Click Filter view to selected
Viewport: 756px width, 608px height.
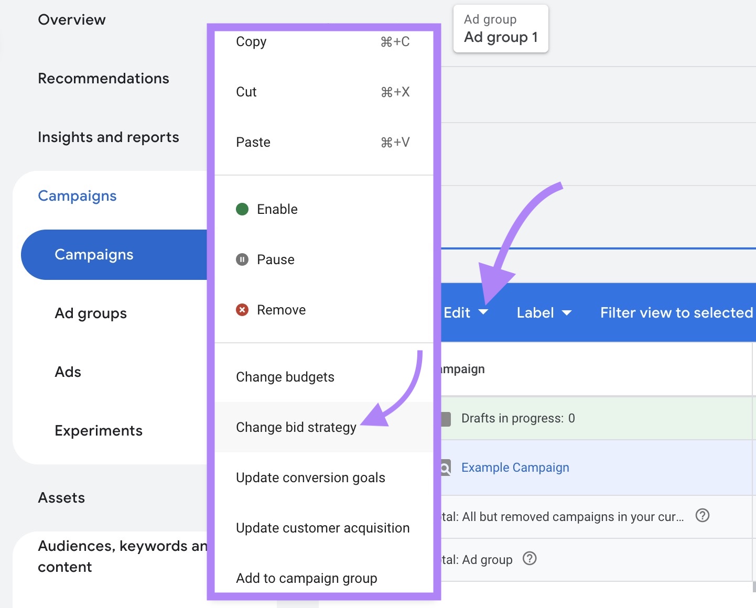676,312
